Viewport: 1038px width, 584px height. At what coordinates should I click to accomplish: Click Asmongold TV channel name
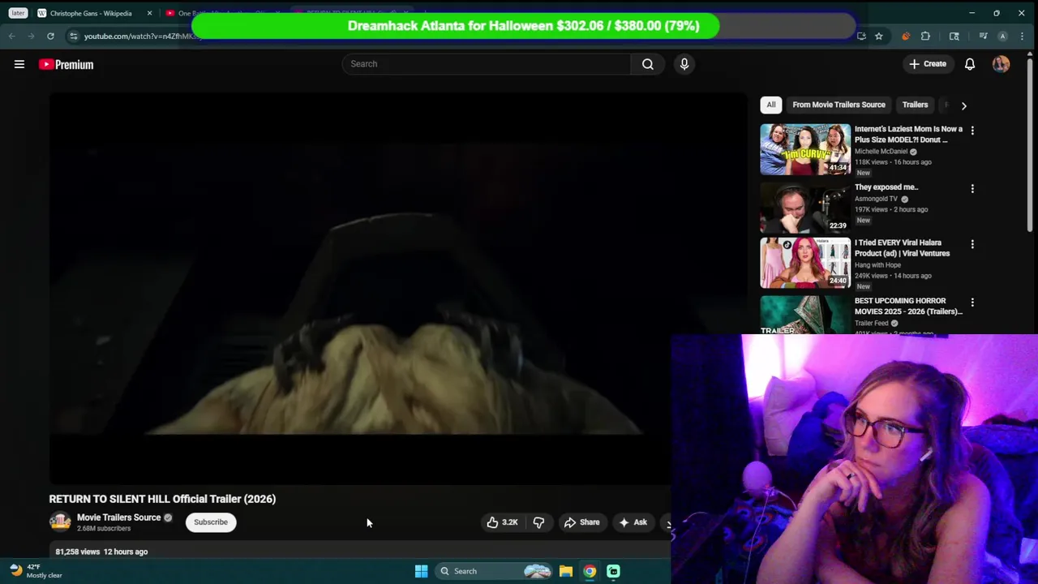(x=876, y=199)
